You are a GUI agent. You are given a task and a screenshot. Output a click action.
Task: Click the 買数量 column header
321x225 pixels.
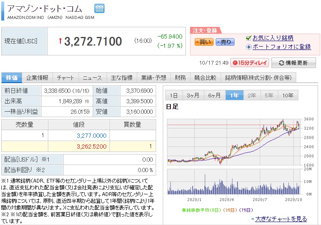pos(133,125)
